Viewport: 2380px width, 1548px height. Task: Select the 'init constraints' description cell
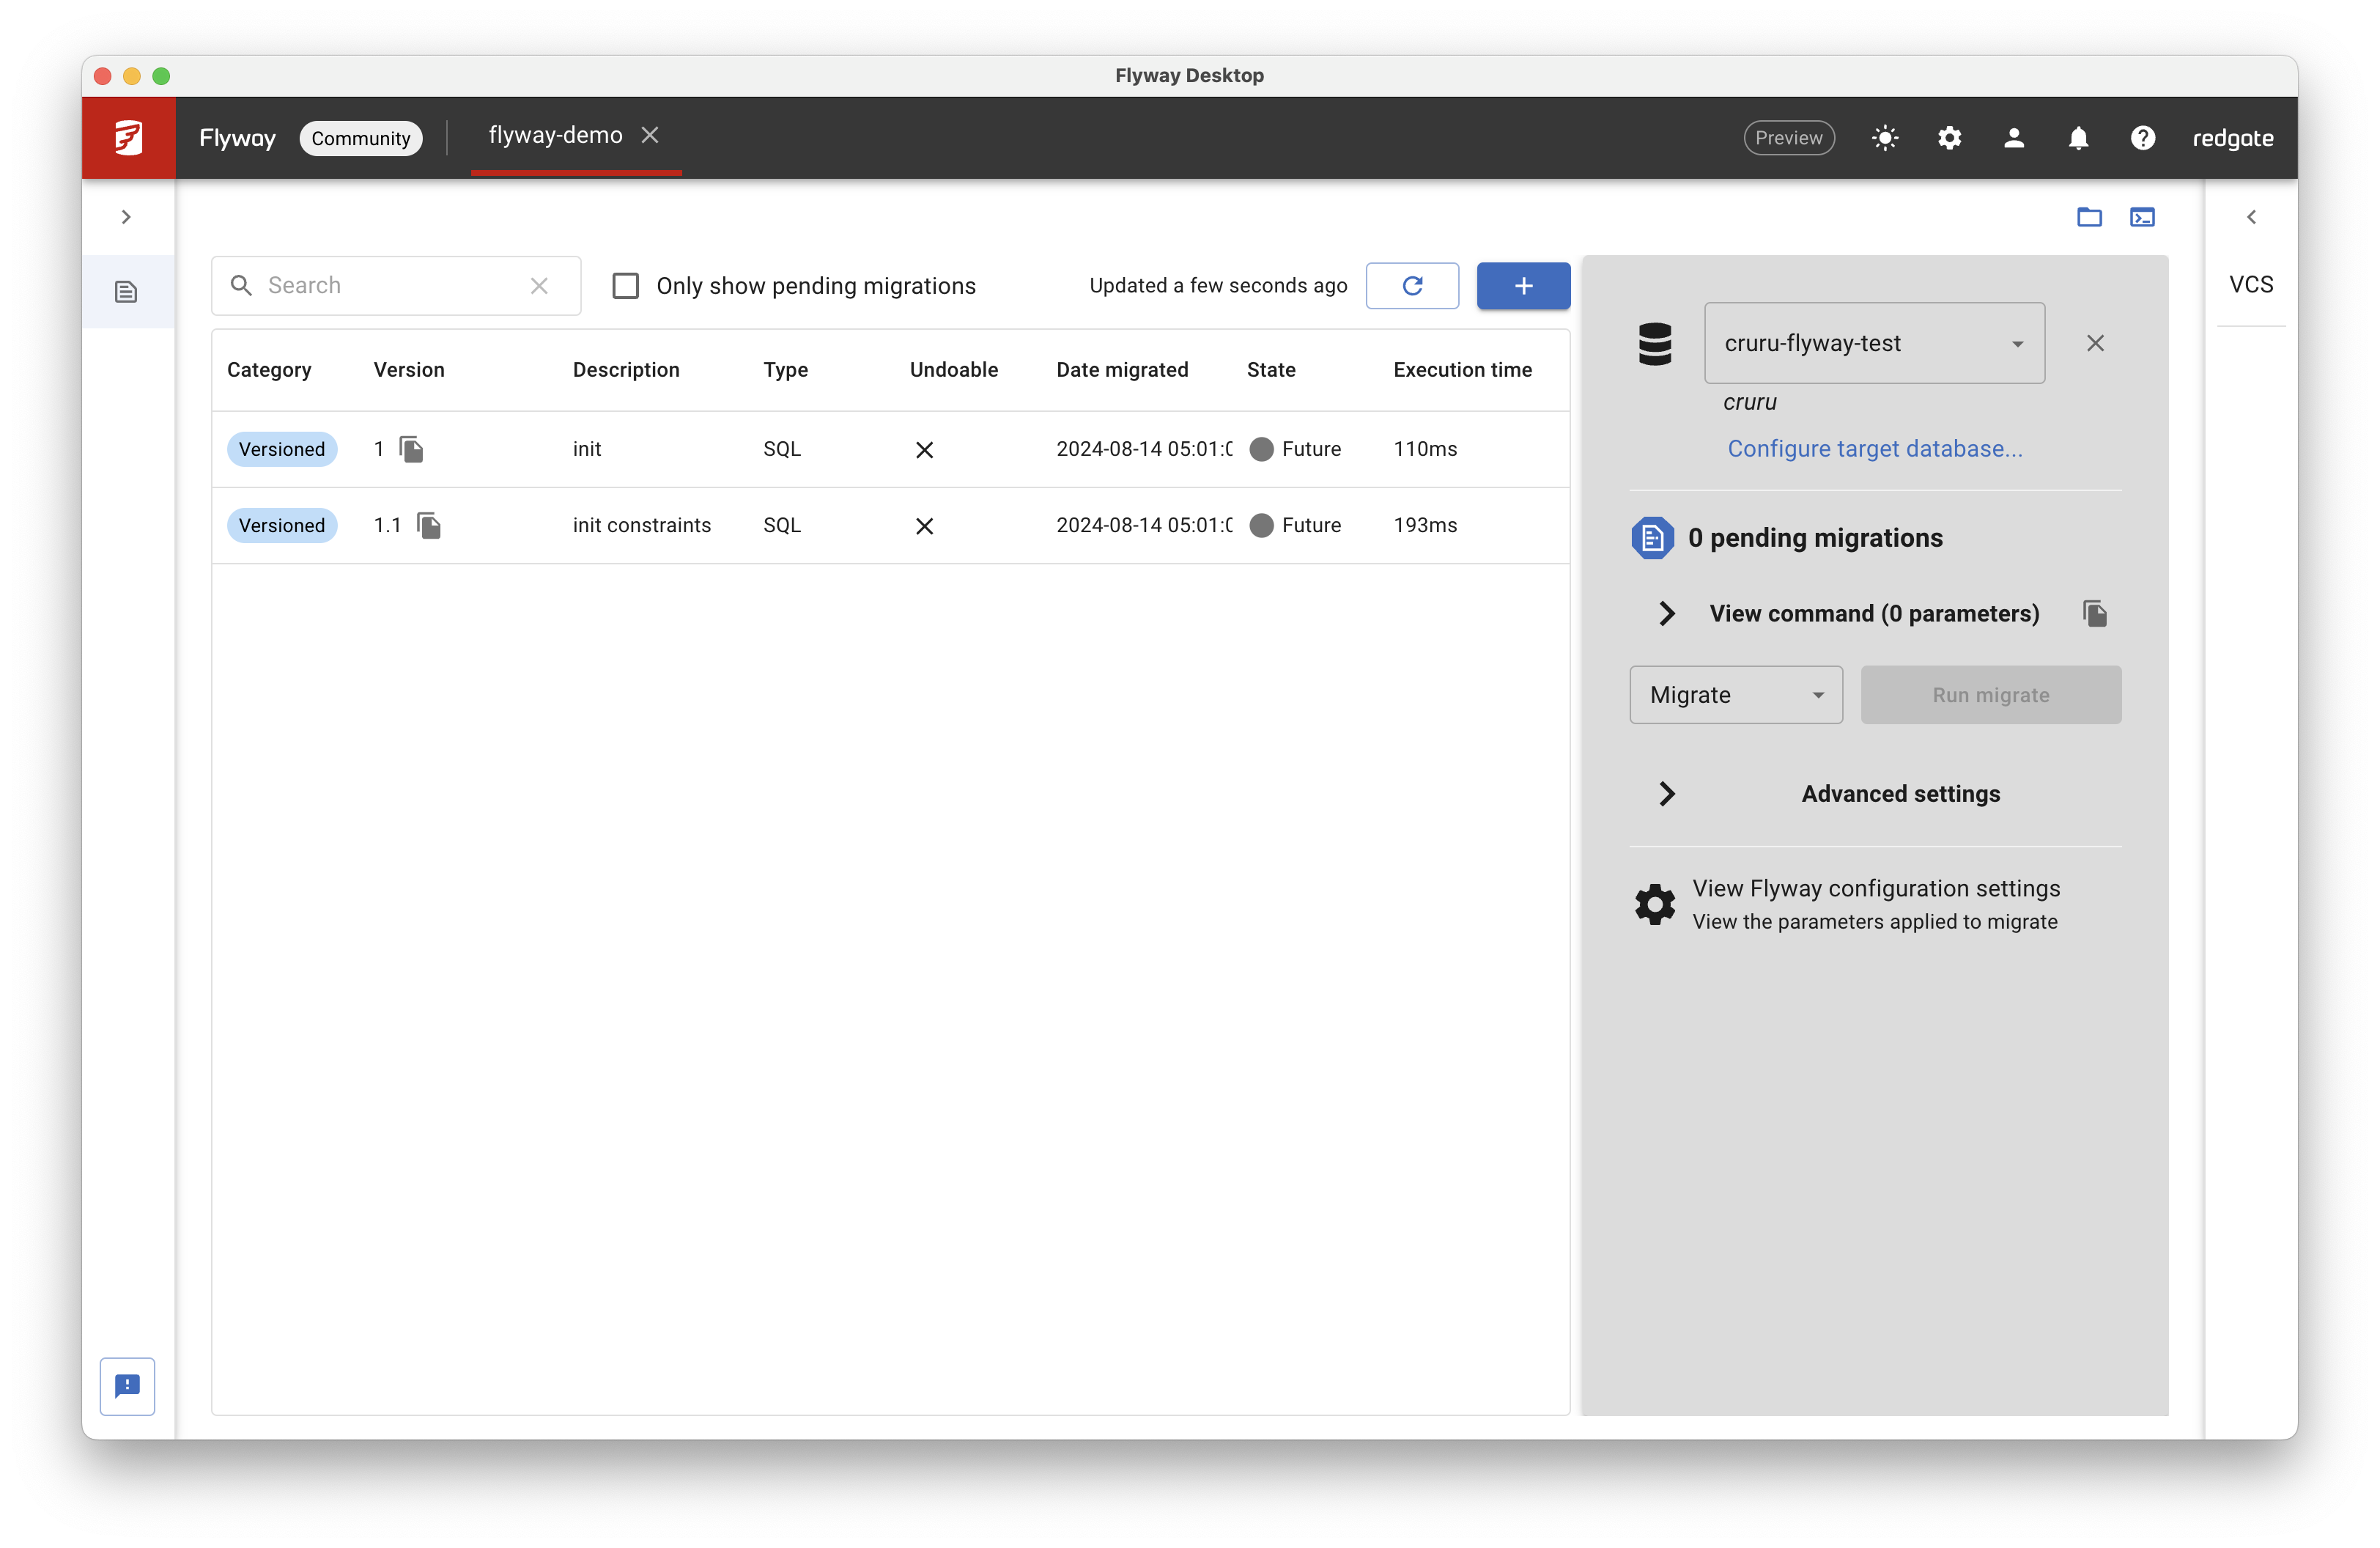pyautogui.click(x=641, y=525)
